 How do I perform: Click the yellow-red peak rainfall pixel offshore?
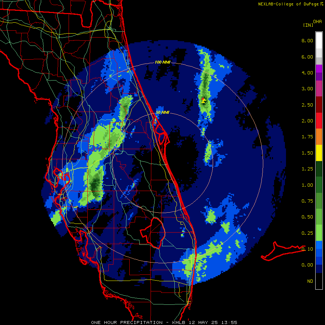click(x=204, y=100)
